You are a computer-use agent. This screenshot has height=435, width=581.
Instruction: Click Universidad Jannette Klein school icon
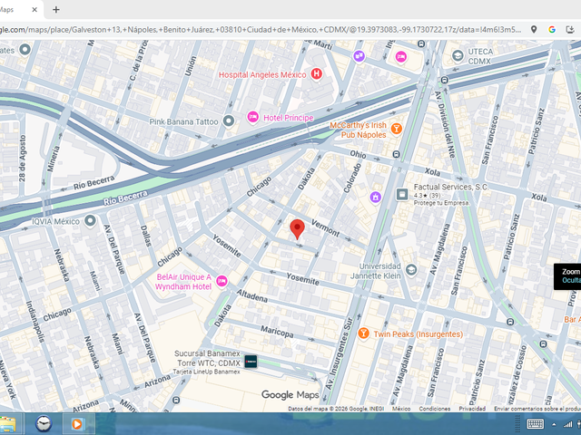tap(410, 270)
